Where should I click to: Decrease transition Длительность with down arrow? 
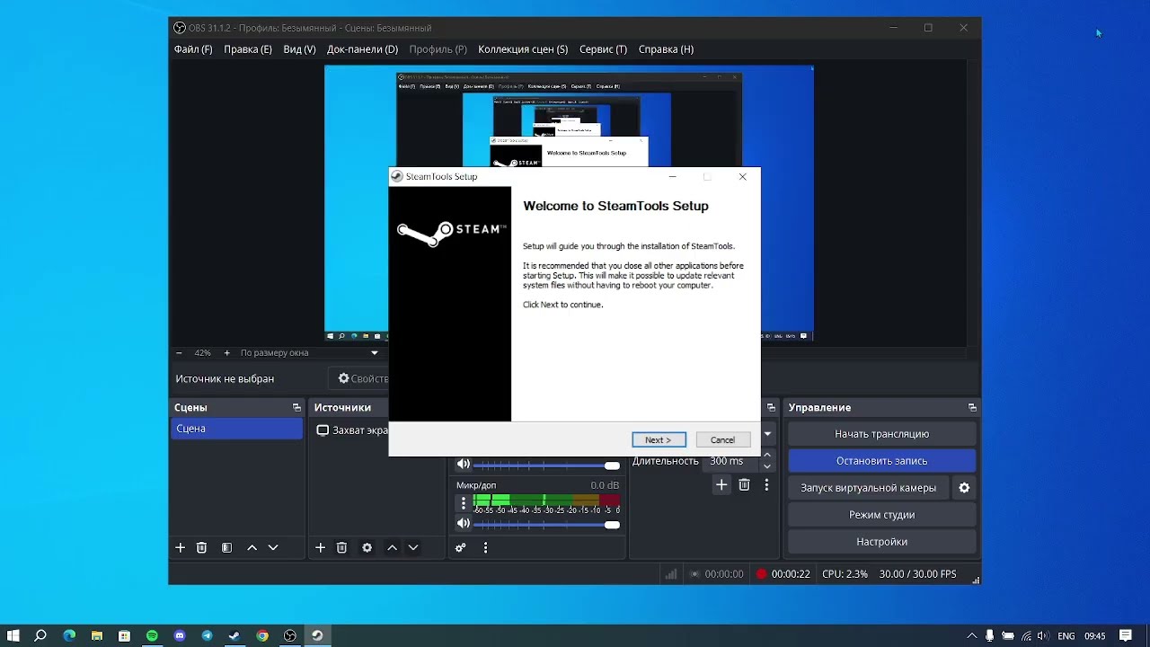click(766, 466)
